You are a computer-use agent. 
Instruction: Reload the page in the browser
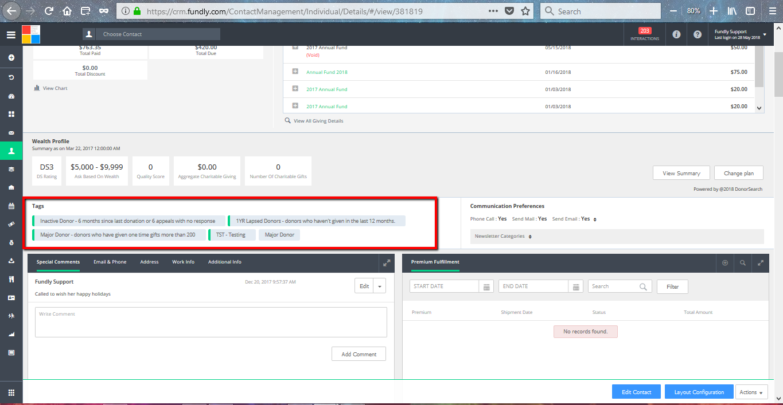pyautogui.click(x=49, y=11)
